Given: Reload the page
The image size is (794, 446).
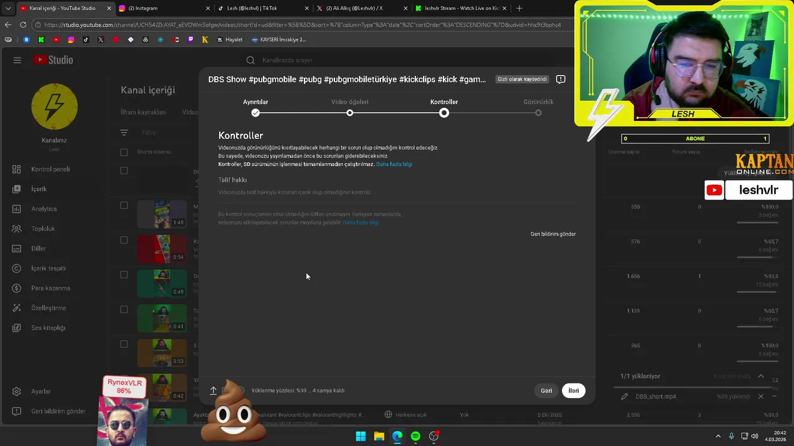Looking at the screenshot, I should tap(23, 25).
